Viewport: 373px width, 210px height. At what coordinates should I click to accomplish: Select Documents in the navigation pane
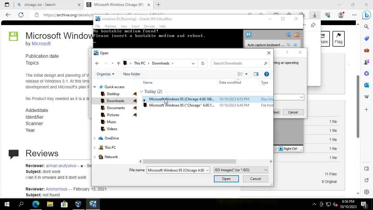116,108
